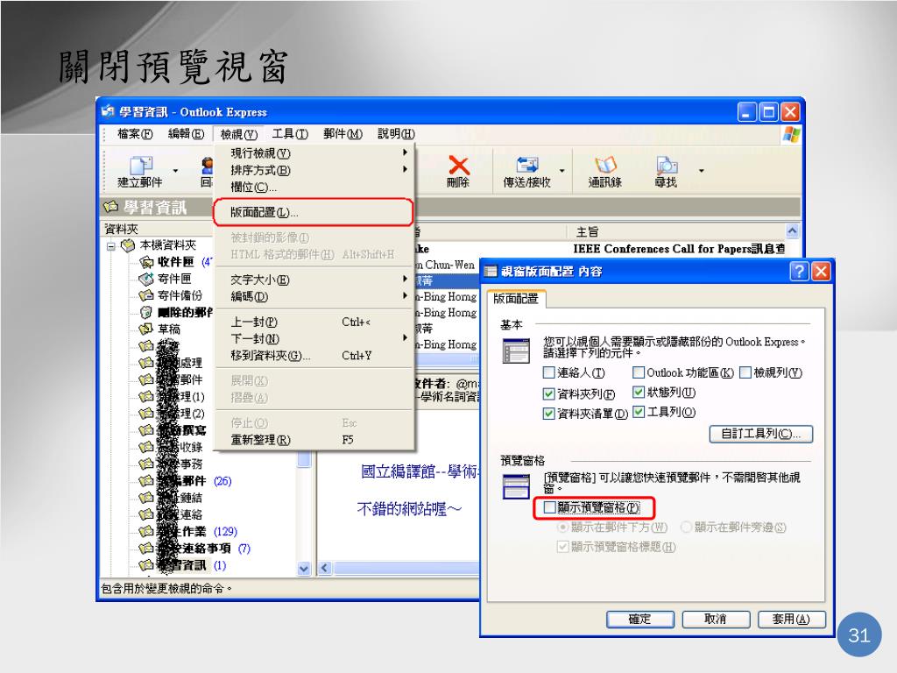Select the 寄件備份 (Sent Items) folder
The height and width of the screenshot is (673, 897).
tap(180, 295)
